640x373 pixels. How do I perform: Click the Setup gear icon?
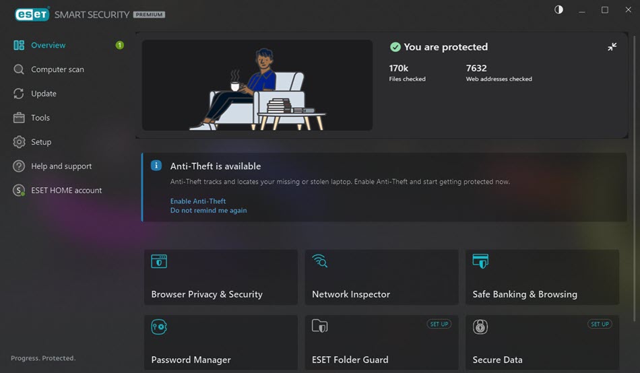coord(19,142)
